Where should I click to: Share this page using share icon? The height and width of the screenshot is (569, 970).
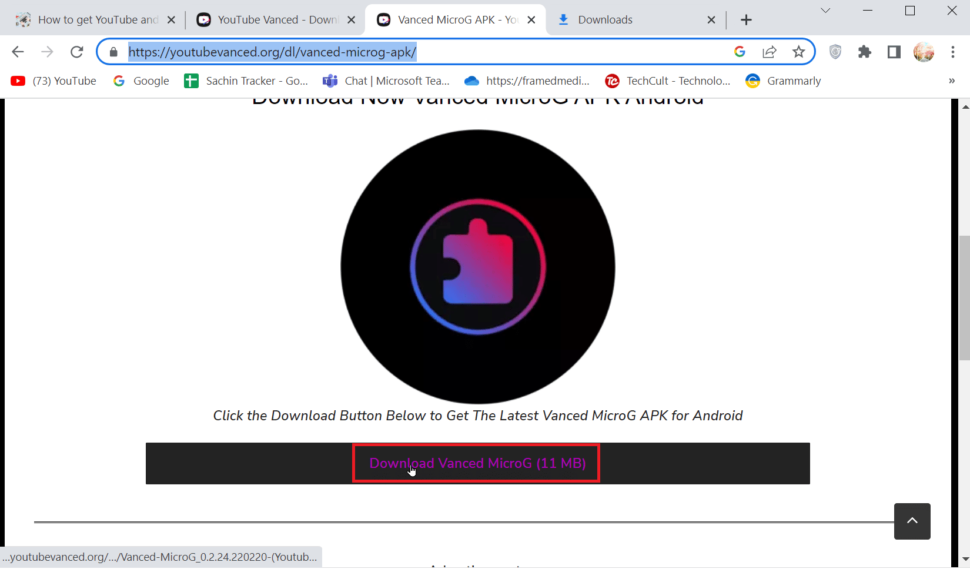(769, 52)
